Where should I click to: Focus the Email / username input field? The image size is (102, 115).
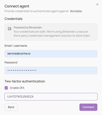coord(51,54)
